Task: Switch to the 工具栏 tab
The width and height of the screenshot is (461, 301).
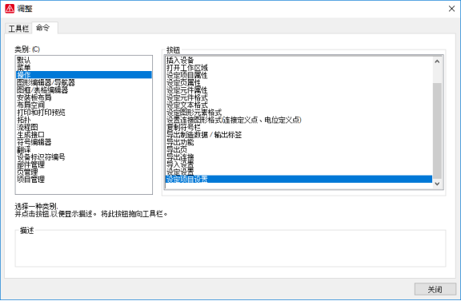Action: point(18,29)
